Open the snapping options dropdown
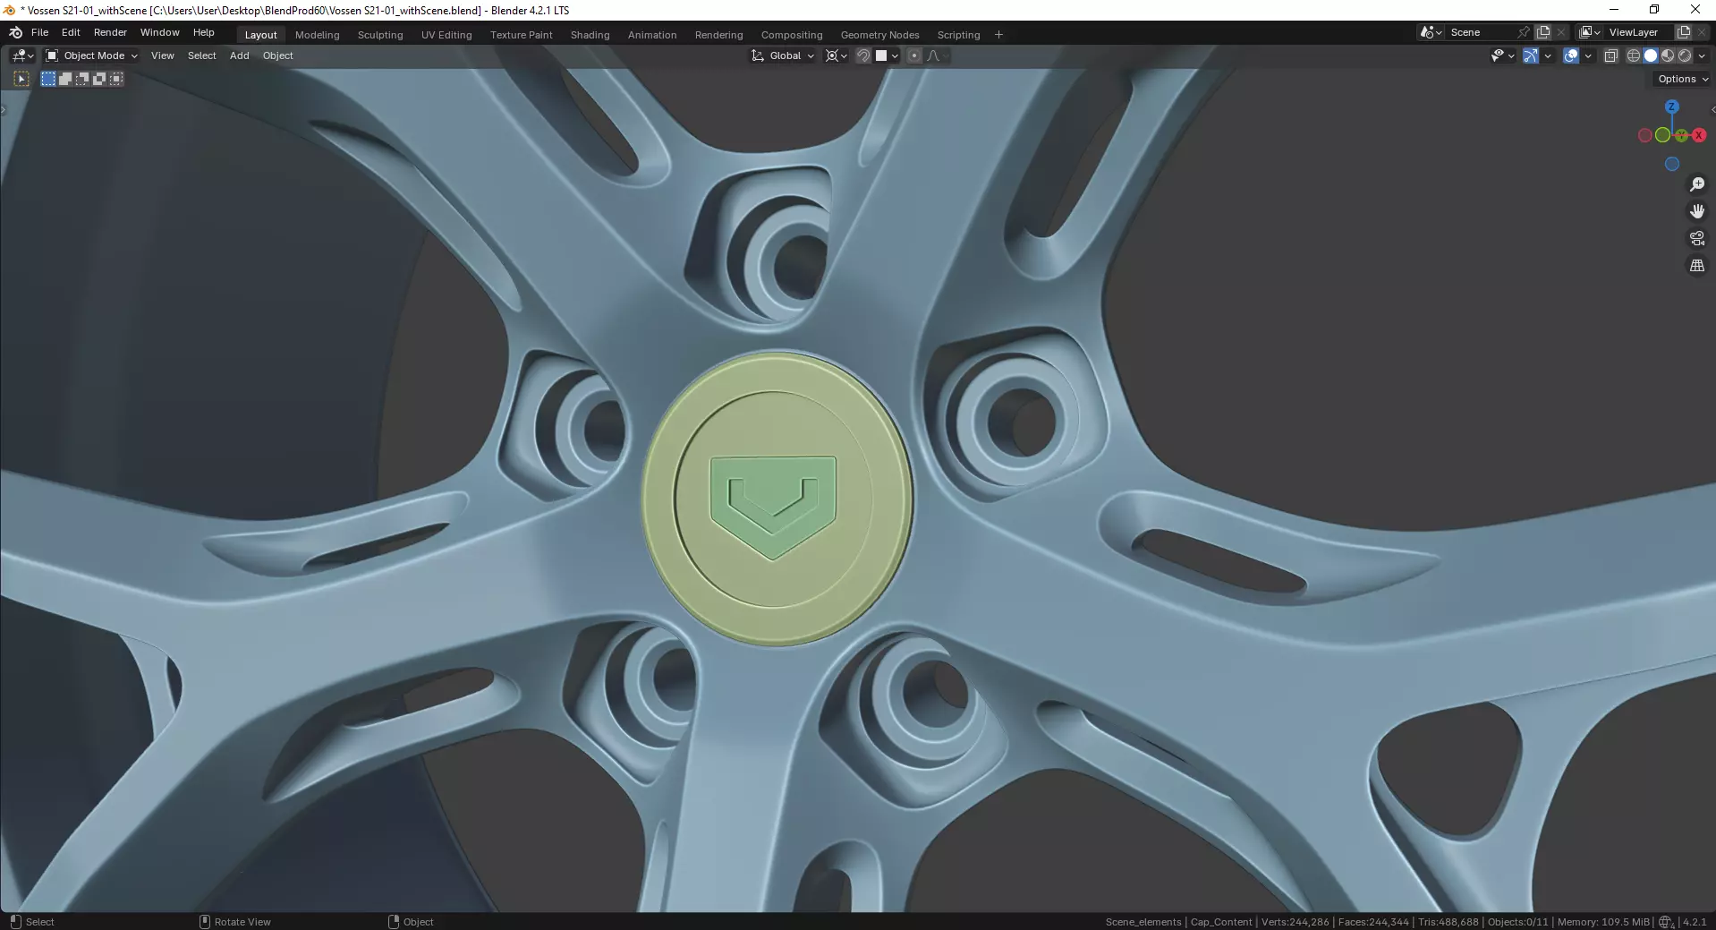1716x930 pixels. click(x=888, y=55)
